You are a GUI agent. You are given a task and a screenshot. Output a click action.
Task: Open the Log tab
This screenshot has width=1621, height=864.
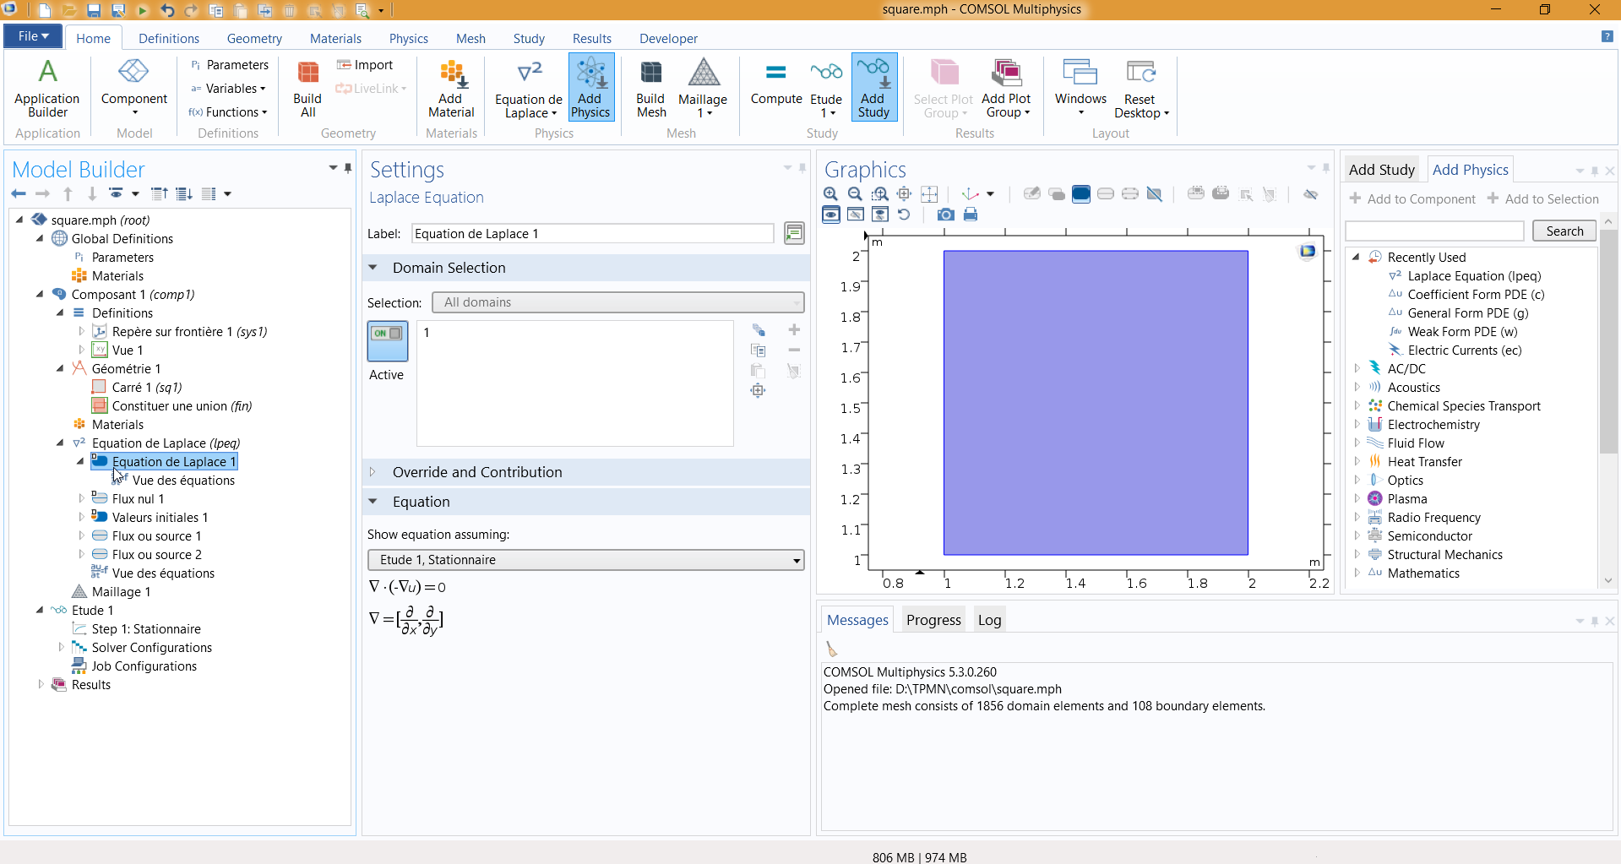(989, 620)
